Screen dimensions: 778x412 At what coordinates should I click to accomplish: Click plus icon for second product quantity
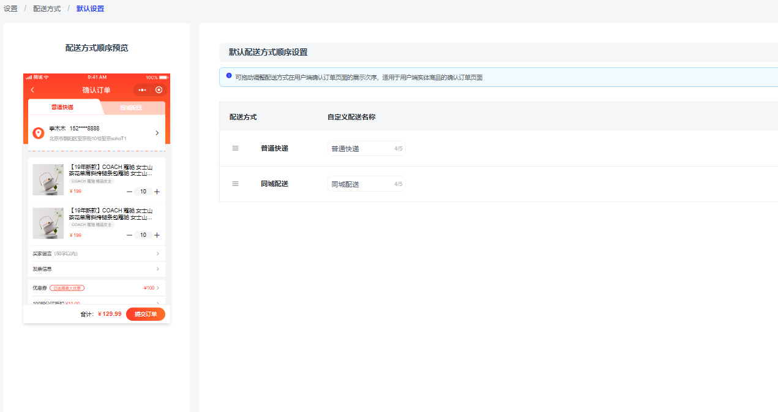pos(157,235)
